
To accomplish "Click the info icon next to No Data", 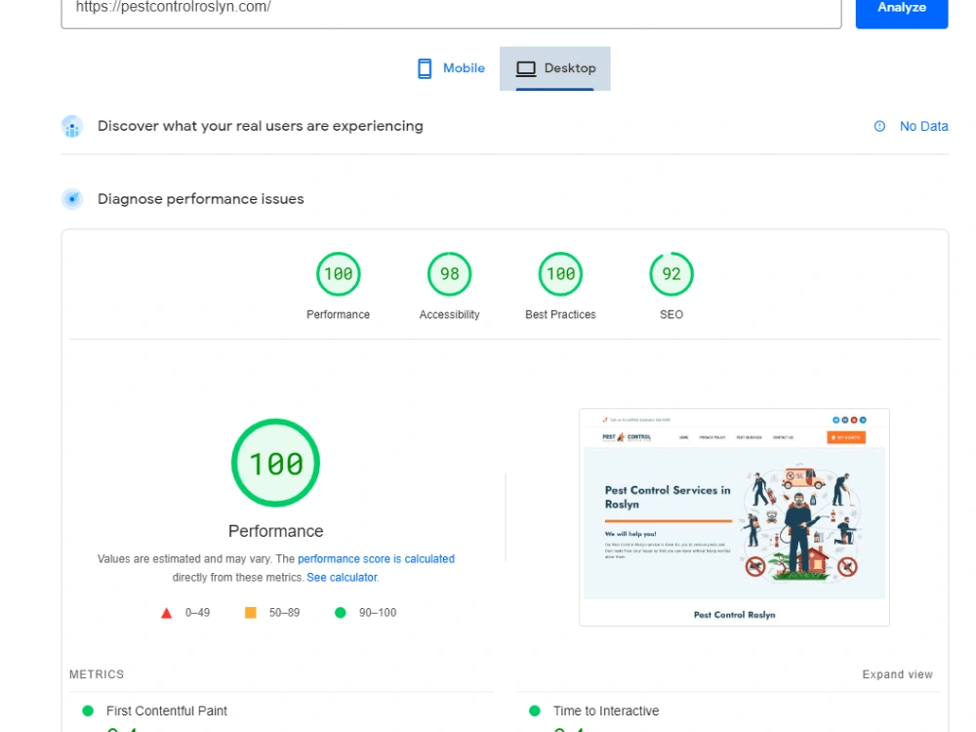I will click(x=881, y=126).
